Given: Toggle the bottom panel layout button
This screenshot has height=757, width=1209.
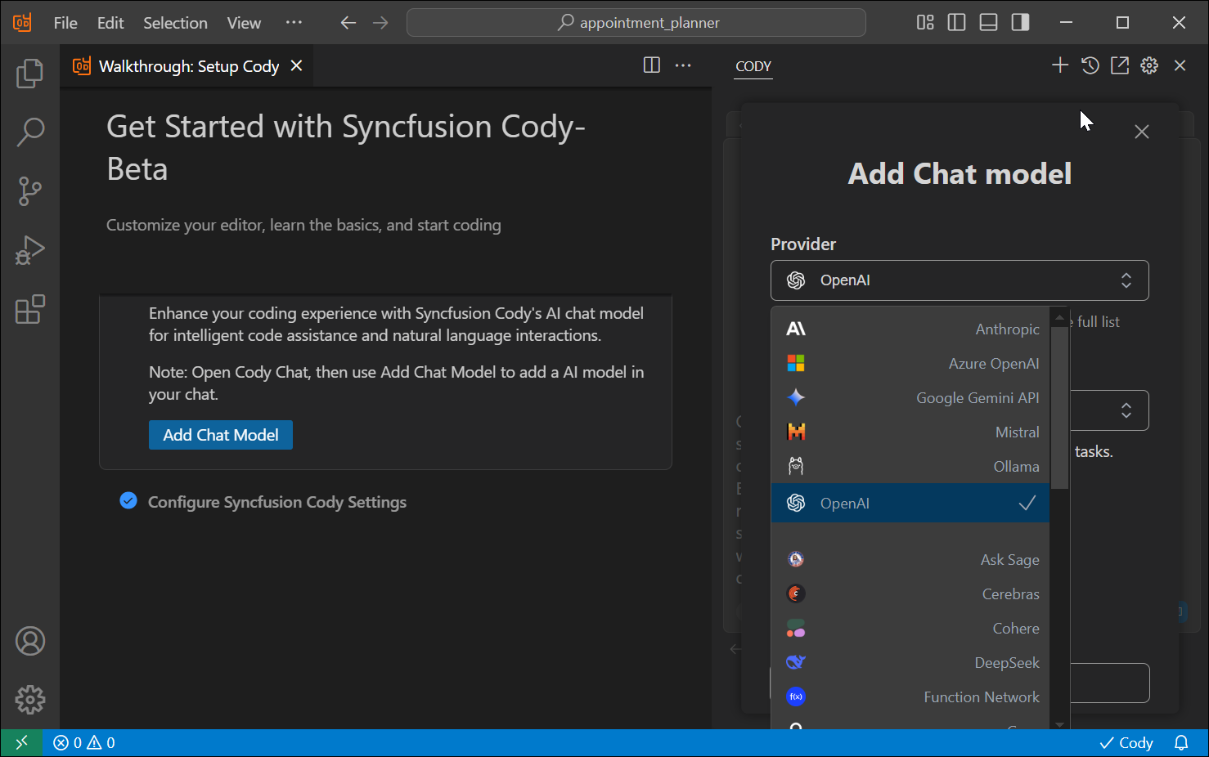Looking at the screenshot, I should coord(988,23).
